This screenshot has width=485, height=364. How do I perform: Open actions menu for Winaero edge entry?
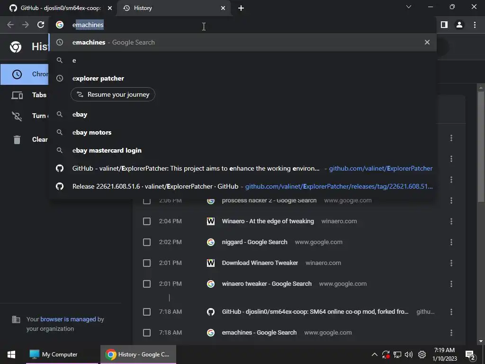(451, 221)
